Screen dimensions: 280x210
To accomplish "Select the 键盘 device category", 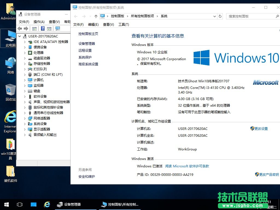I will (37, 91).
